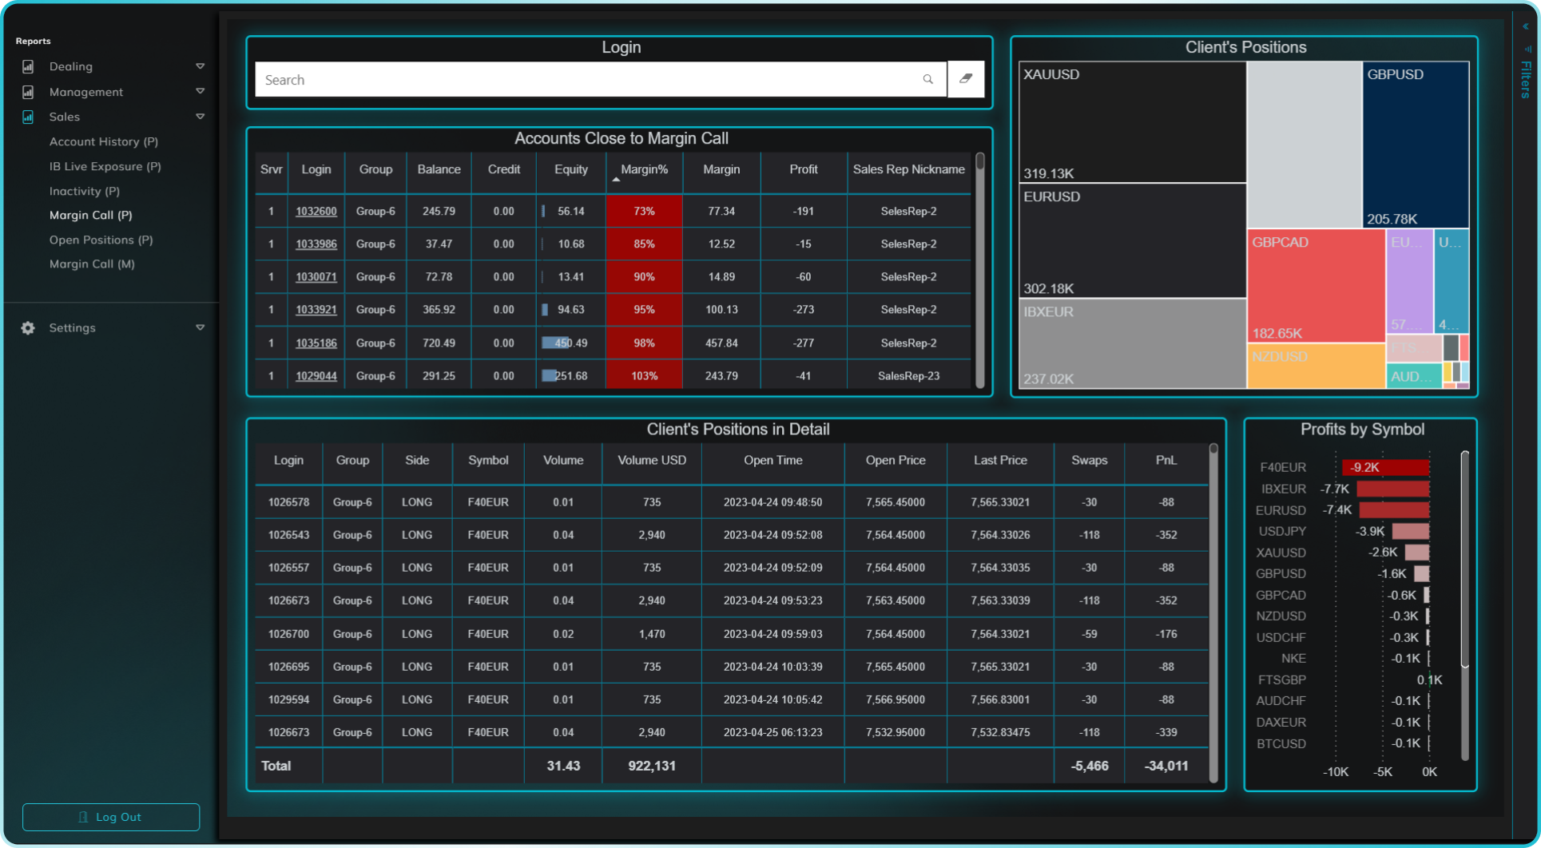This screenshot has width=1541, height=848.
Task: Collapse the Sales menu
Action: click(x=200, y=117)
